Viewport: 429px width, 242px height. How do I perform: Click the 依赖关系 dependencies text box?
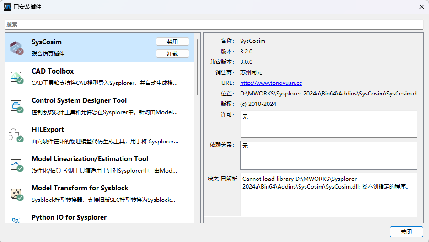pos(328,155)
